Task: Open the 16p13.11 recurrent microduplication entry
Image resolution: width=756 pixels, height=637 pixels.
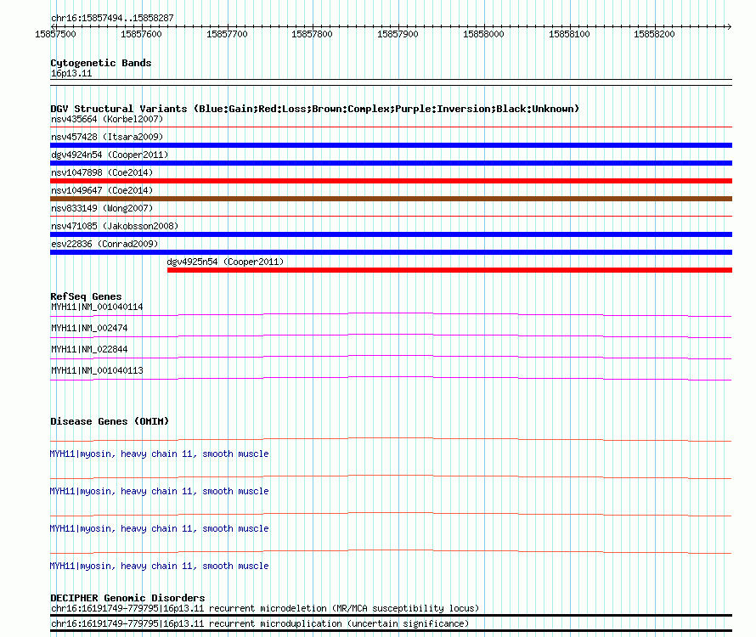Action: [x=260, y=624]
